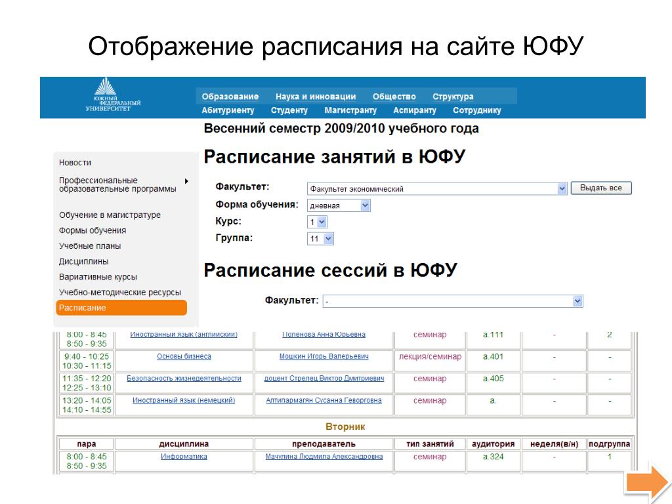The image size is (672, 504).
Task: Open Безопасность жизнедеятельности discipline link
Action: (x=184, y=379)
